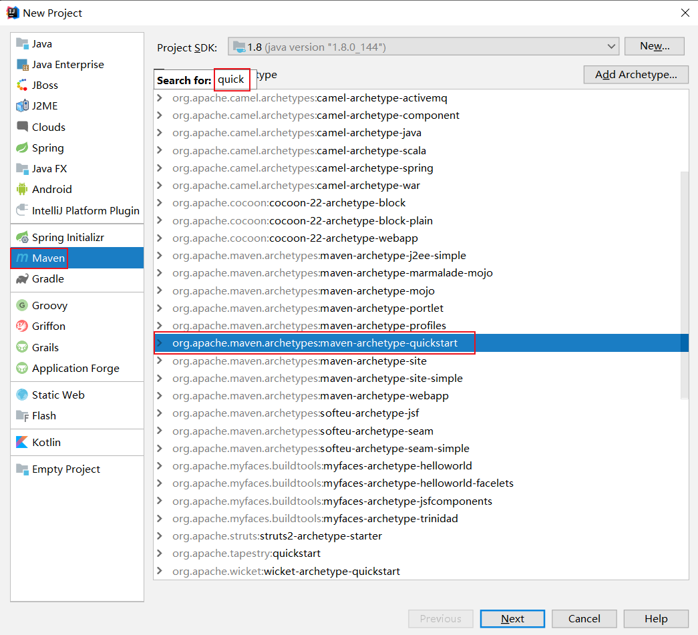Click the Maven m icon
698x635 pixels.
tap(22, 258)
